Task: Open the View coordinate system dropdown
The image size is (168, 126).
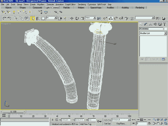Action: (x=91, y=18)
